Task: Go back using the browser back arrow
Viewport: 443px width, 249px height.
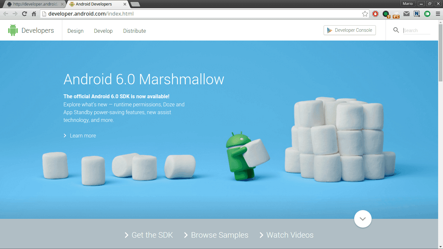Action: [x=6, y=14]
